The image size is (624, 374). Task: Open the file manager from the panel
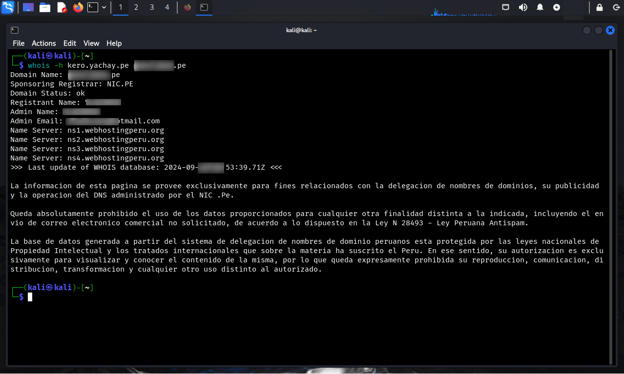pos(45,7)
